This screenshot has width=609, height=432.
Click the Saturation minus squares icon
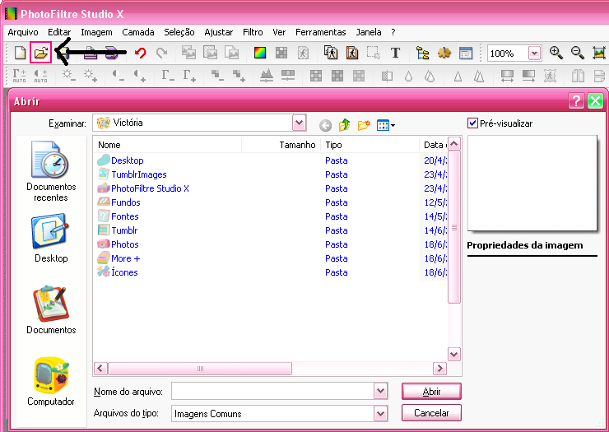(217, 76)
